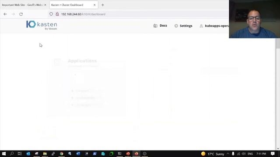The width and height of the screenshot is (280, 157).
Task: Reload the current page
Action: (x=21, y=14)
